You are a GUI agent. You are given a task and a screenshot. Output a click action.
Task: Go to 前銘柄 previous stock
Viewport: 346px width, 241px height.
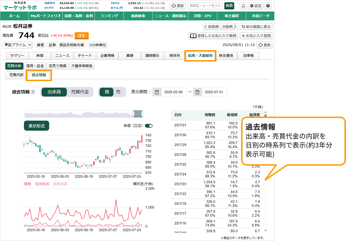click(x=212, y=27)
